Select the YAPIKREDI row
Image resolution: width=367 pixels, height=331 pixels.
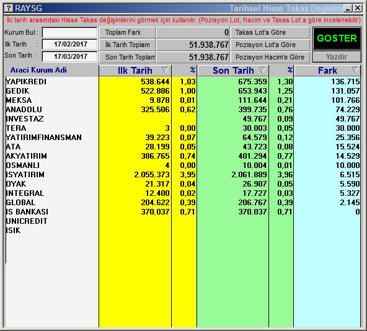pos(182,82)
